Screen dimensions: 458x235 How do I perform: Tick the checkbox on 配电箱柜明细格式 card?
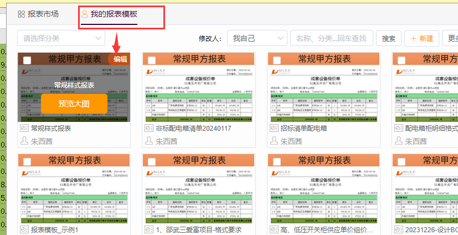402,60
